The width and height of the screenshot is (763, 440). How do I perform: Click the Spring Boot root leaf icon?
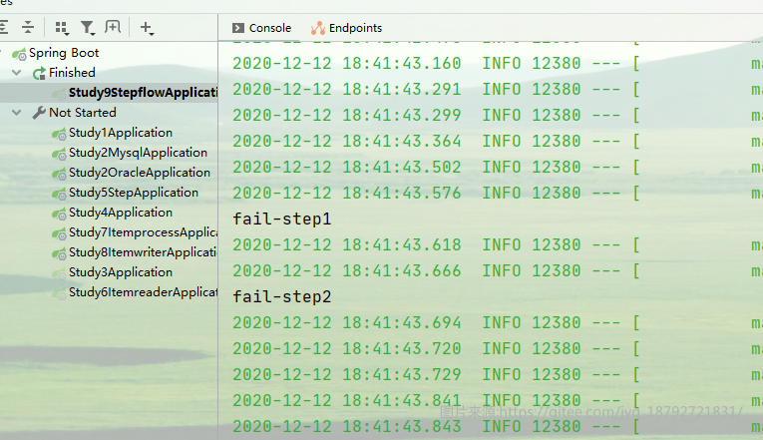pyautogui.click(x=19, y=54)
